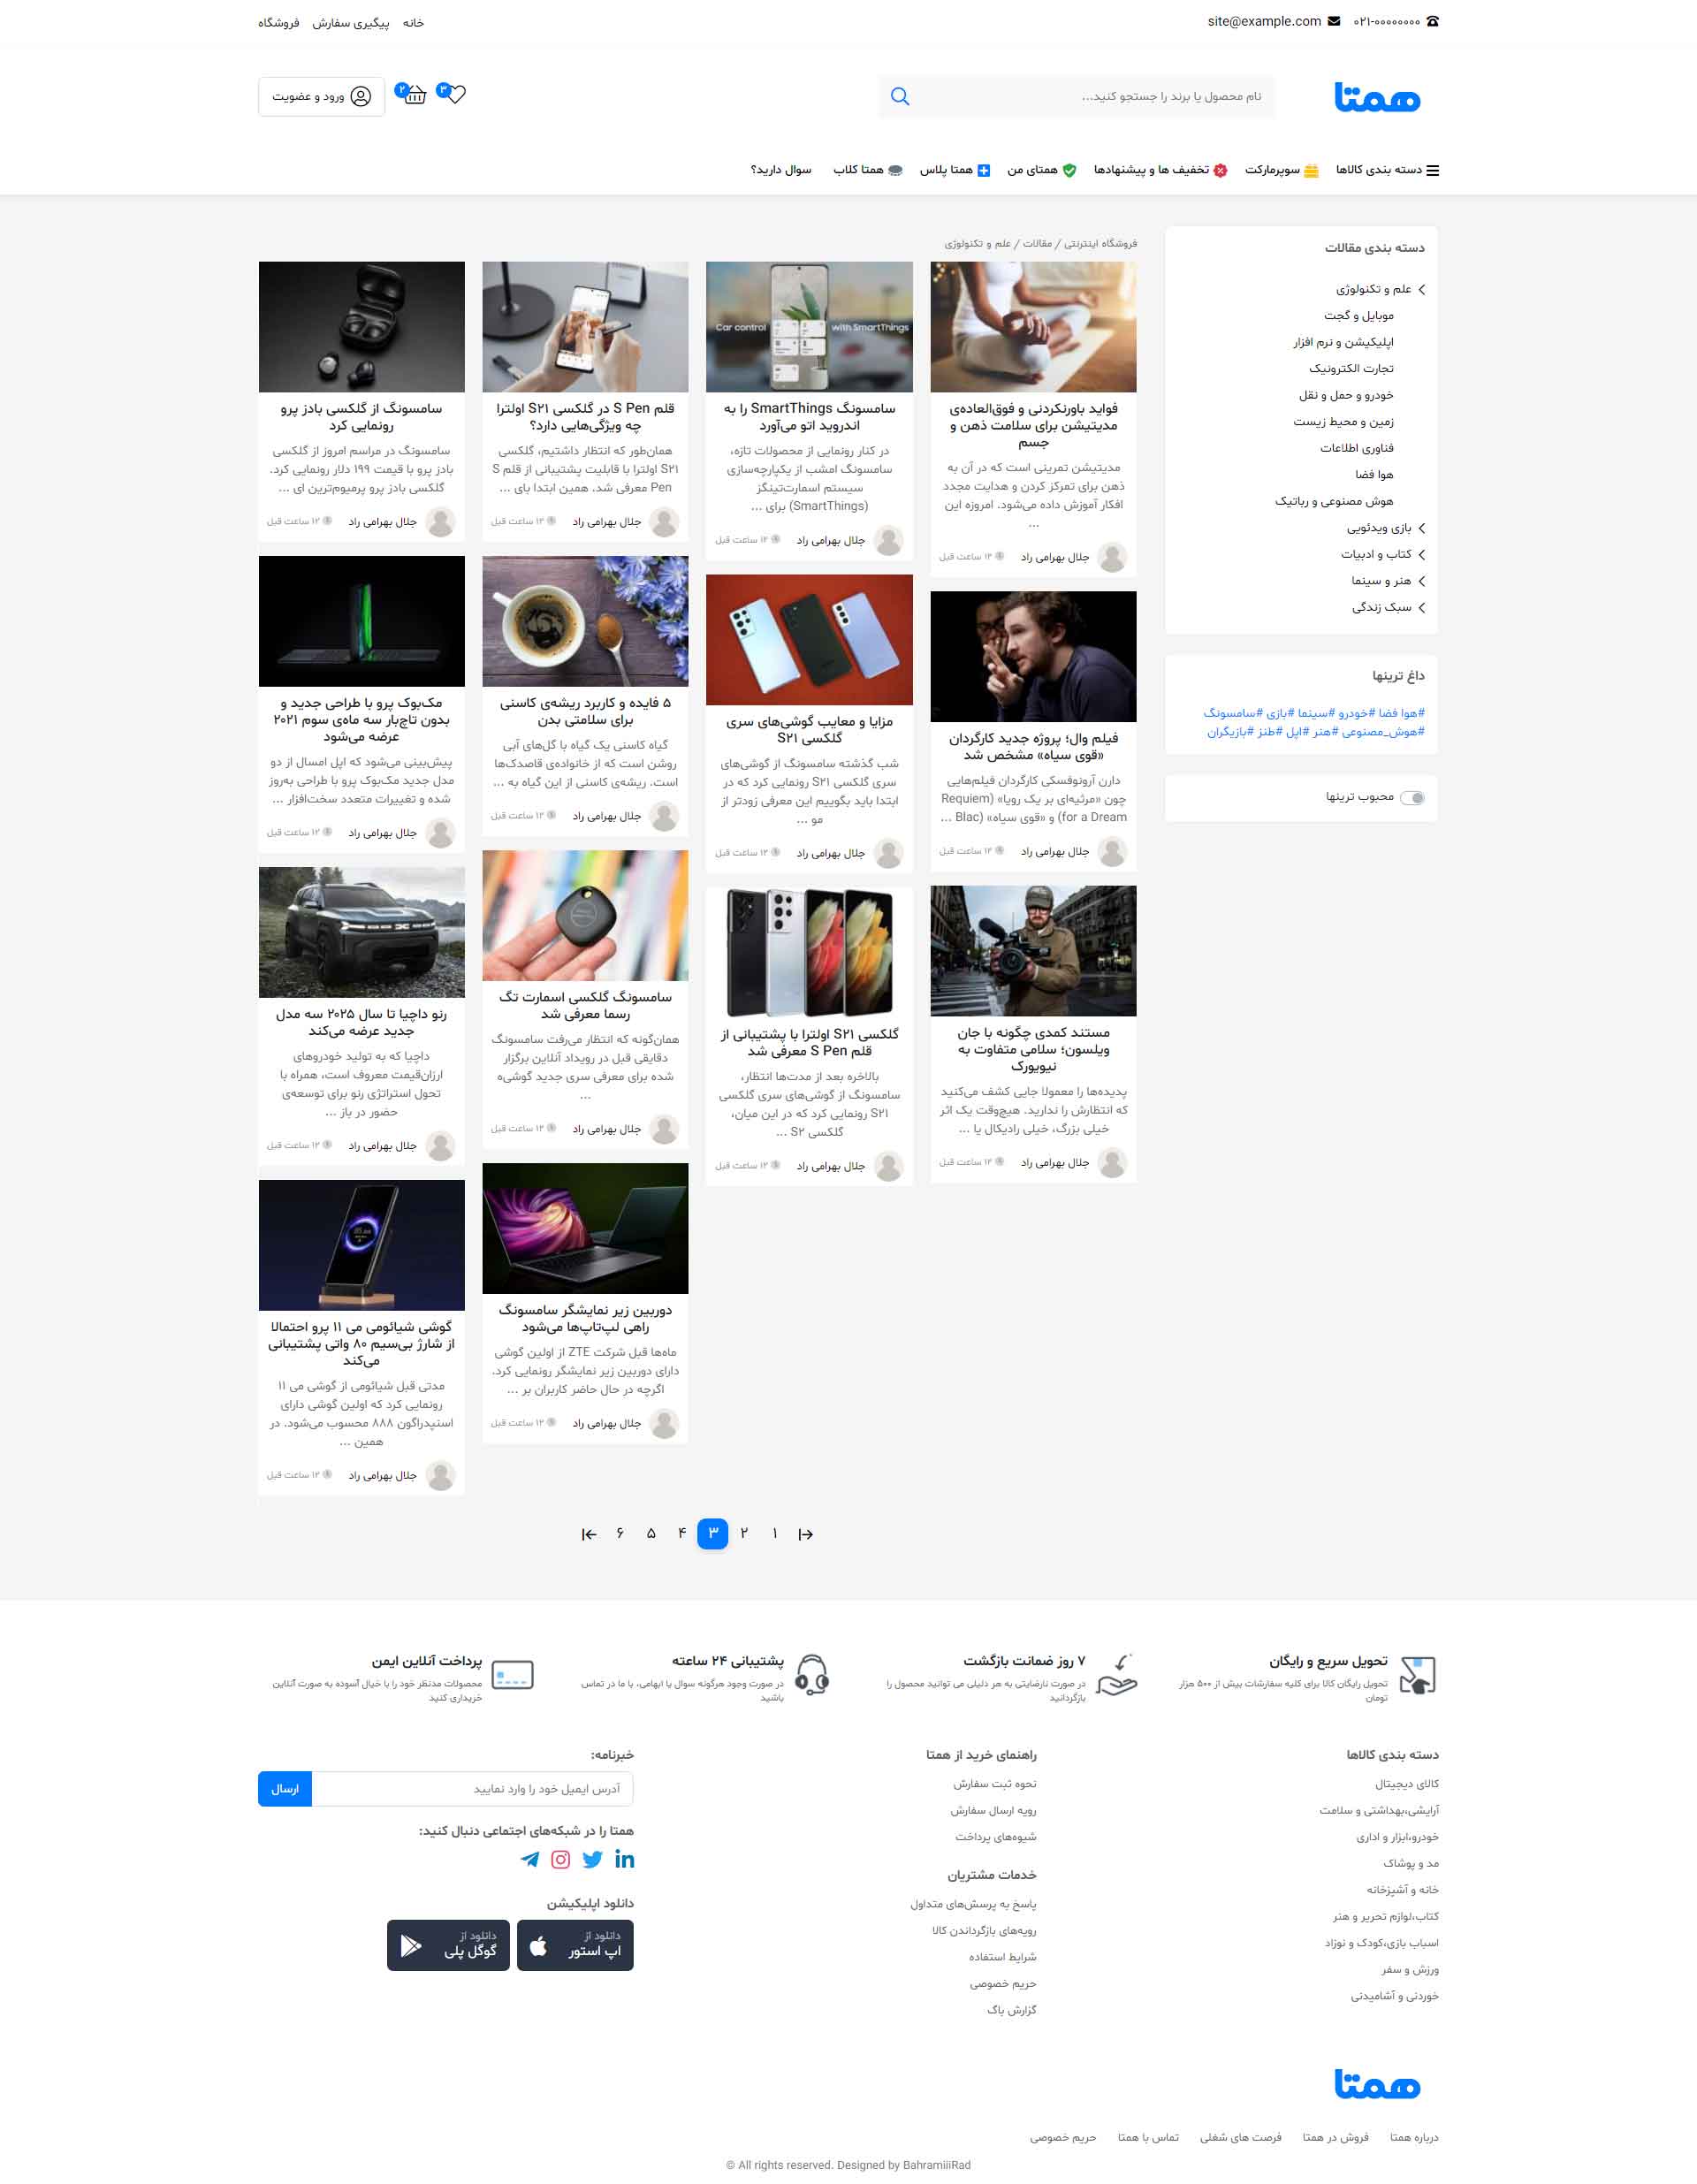This screenshot has width=1697, height=2184.
Task: Click the Twitter social icon
Action: tap(592, 1859)
